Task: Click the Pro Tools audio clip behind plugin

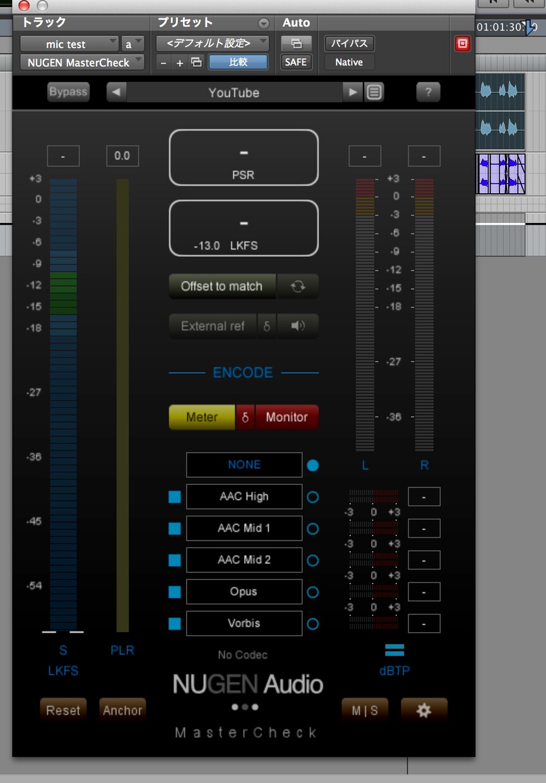Action: 501,174
